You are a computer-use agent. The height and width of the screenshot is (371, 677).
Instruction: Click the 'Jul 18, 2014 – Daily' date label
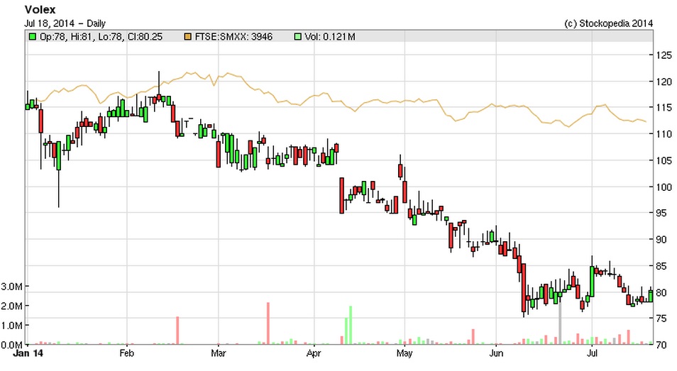pos(65,23)
